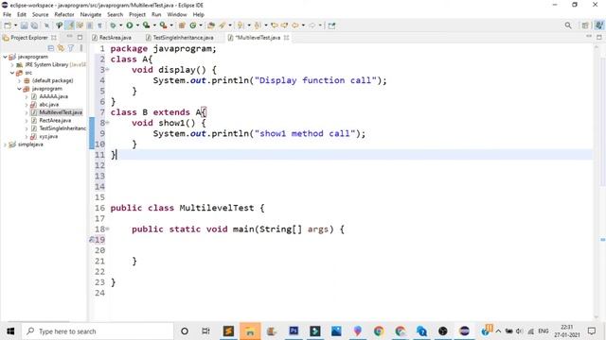Select AAAAA.java in Project Explorer
The height and width of the screenshot is (340, 606).
(53, 96)
